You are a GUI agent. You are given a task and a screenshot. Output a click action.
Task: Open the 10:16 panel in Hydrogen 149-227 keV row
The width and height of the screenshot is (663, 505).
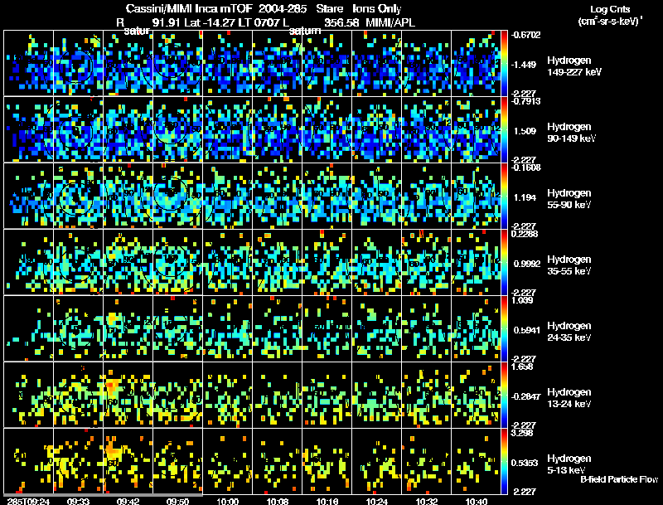click(327, 63)
